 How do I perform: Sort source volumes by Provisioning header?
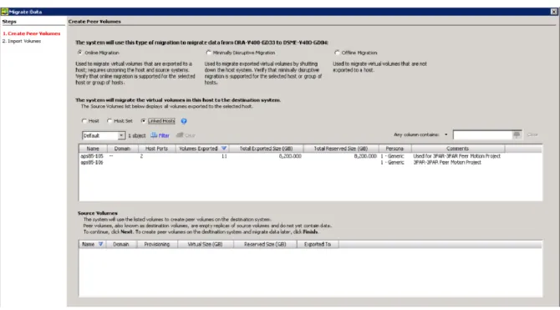(157, 244)
